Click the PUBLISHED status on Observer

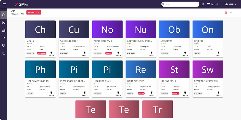point(164,53)
